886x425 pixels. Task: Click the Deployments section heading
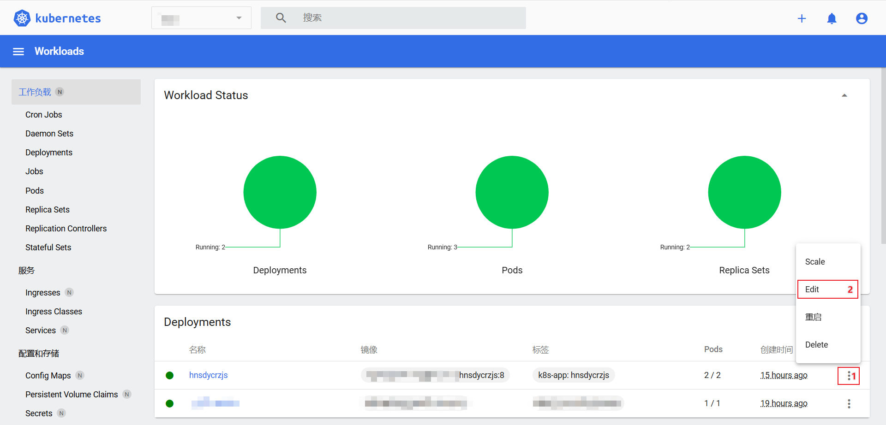[x=198, y=322]
